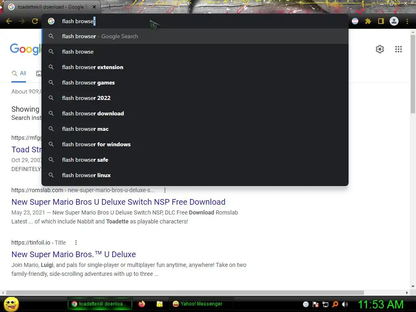Select the 'flash browser download' suggestion
The image size is (416, 312).
[195, 113]
